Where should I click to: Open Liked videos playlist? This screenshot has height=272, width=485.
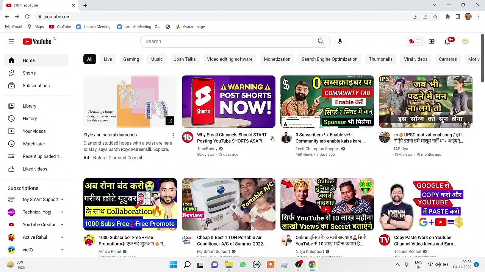pos(36,169)
